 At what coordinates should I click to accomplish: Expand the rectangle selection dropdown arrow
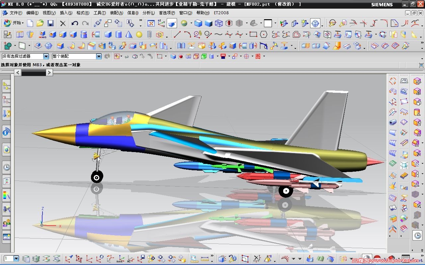pos(165,56)
